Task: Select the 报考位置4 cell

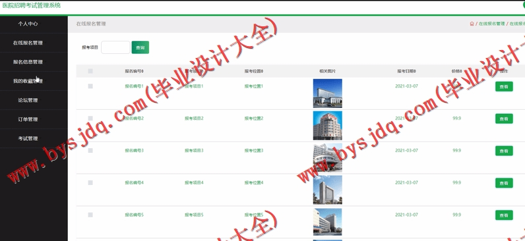Action: [254, 182]
